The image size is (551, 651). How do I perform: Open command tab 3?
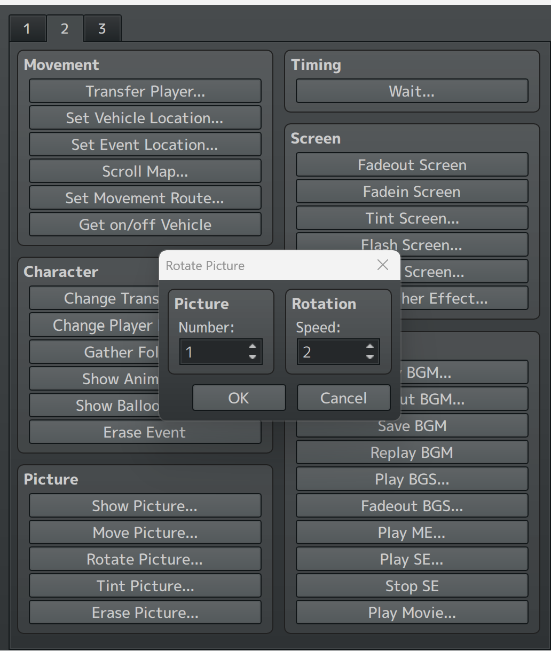pos(102,29)
